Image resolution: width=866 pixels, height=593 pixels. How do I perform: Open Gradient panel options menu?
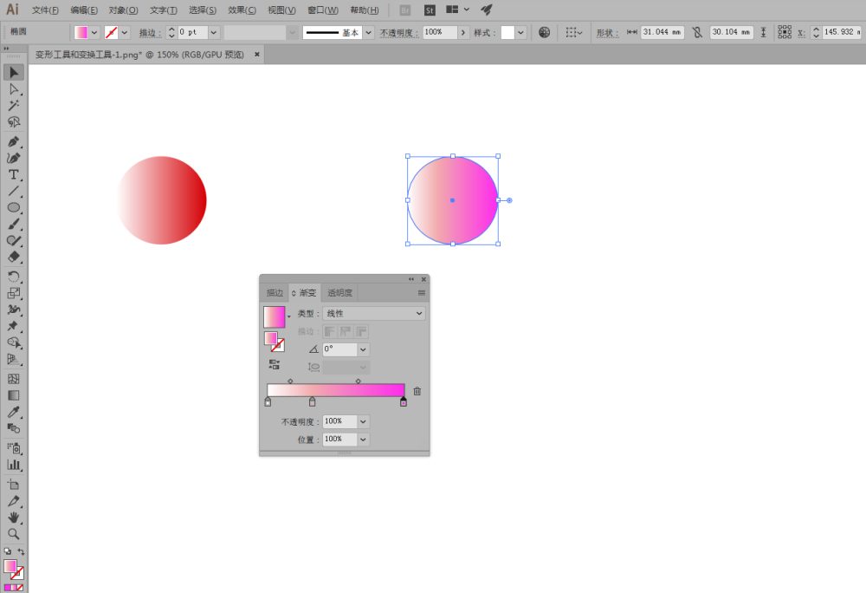click(x=422, y=293)
